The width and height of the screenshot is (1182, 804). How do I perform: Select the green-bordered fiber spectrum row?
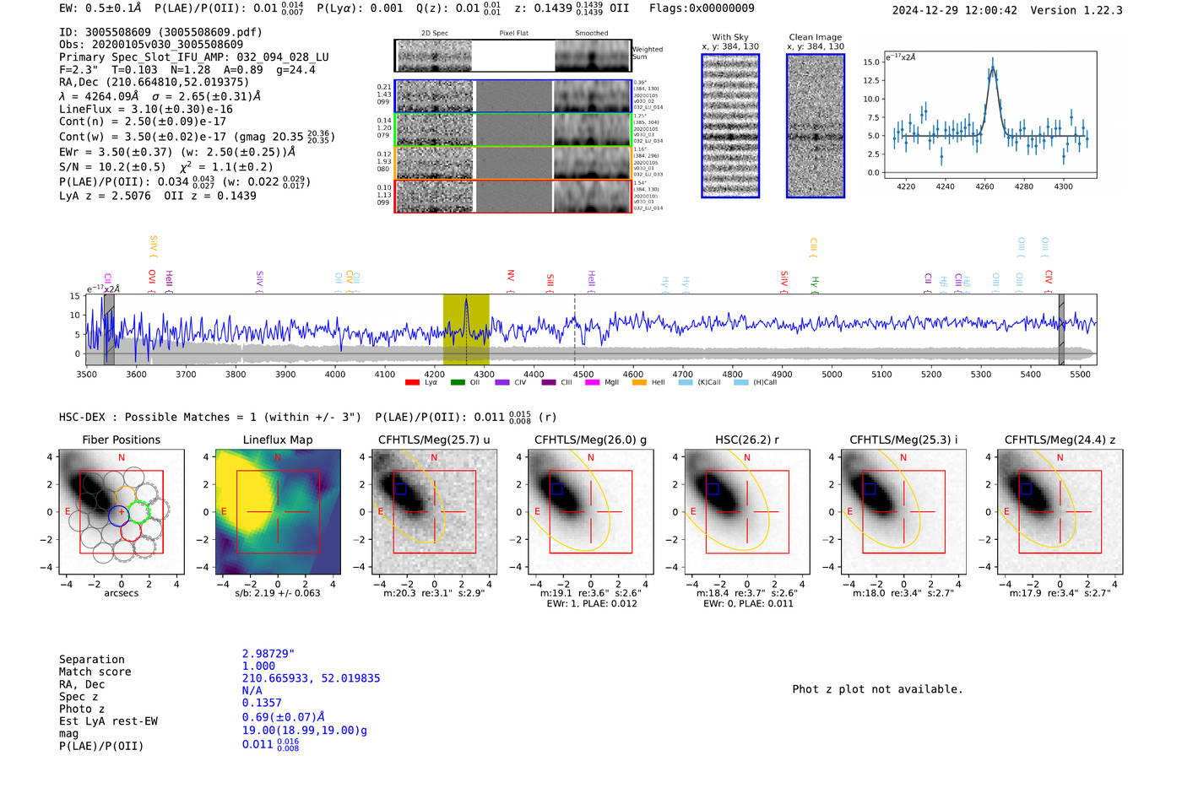(512, 130)
